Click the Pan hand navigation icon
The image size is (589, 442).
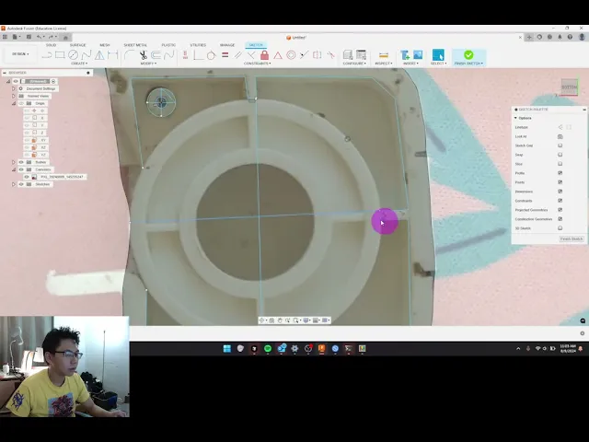pos(280,320)
